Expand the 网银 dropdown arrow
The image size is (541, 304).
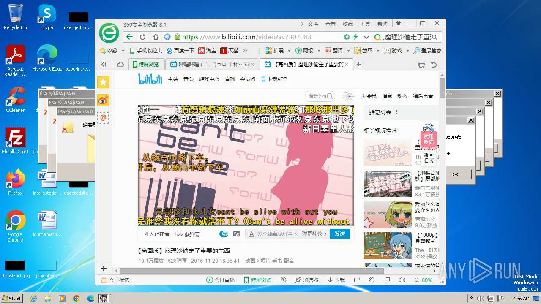[319, 51]
